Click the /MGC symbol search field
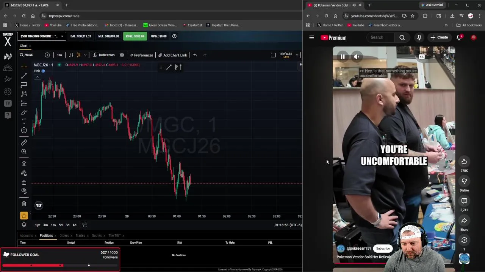This screenshot has height=272, width=485. pos(30,55)
